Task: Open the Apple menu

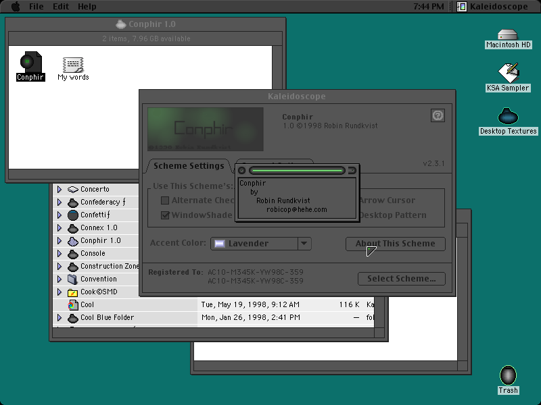Action: (16, 7)
